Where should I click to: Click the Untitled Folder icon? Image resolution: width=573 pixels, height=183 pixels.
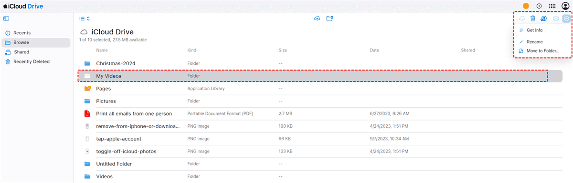(x=87, y=164)
